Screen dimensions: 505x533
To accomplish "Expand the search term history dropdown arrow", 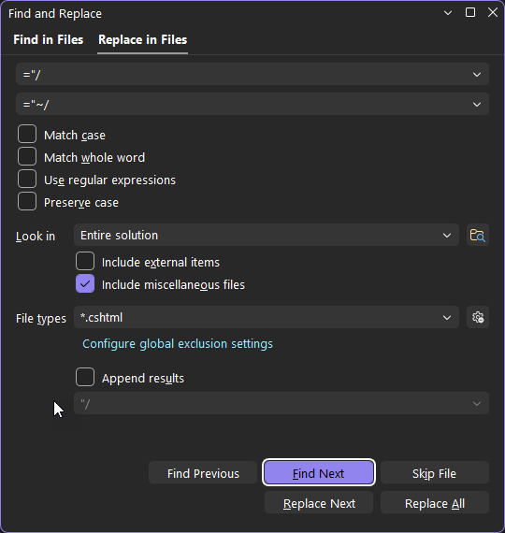I will tap(477, 75).
